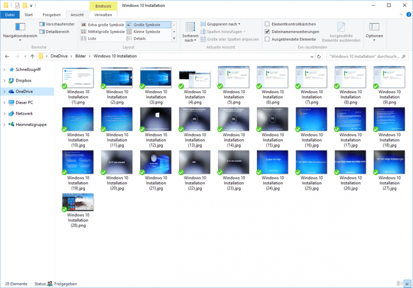Expand Netzwerk tree node
Viewport: 413px width, 288px height.
[x=4, y=113]
